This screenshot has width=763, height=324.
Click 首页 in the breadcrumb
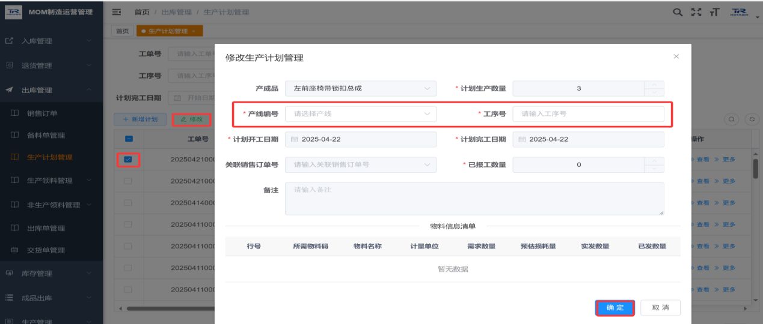142,12
